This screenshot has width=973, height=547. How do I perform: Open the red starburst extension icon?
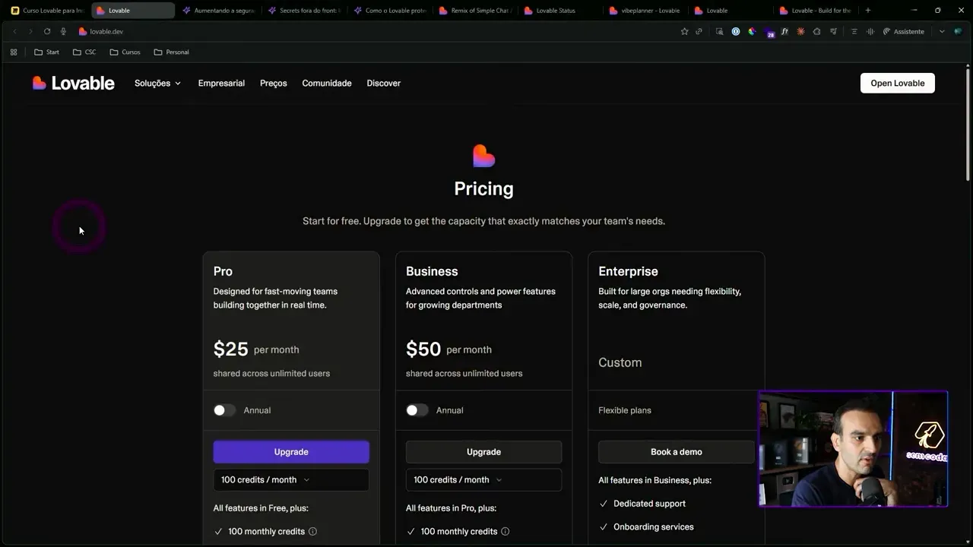[x=800, y=31]
